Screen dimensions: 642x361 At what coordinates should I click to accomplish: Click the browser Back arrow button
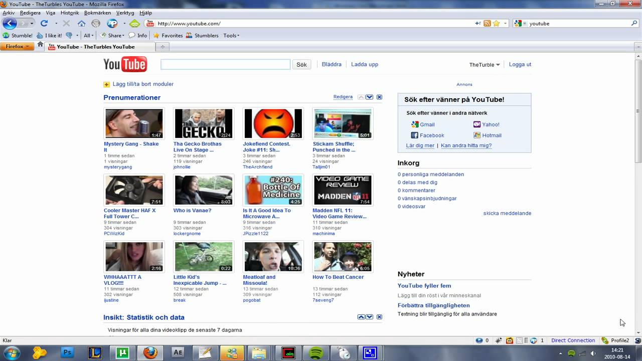click(x=10, y=24)
